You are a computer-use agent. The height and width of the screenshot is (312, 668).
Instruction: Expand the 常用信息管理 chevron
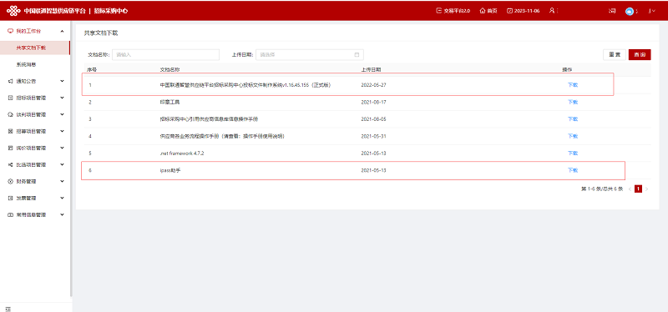click(x=62, y=215)
